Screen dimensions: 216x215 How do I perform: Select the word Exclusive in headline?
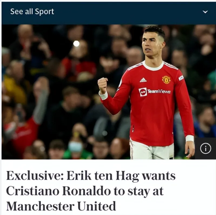[x=35, y=176]
